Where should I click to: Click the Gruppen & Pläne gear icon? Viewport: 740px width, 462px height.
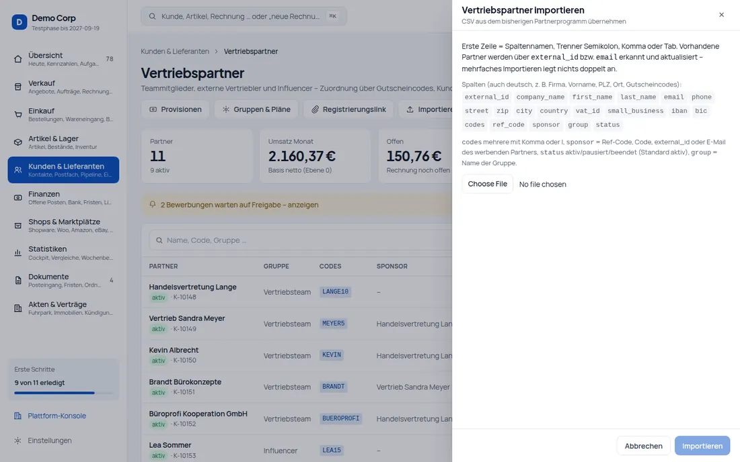(226, 109)
